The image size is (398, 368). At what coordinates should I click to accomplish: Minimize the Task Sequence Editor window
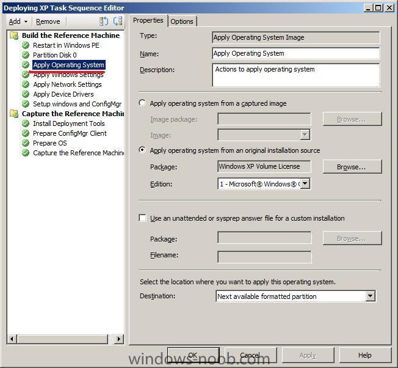point(368,7)
